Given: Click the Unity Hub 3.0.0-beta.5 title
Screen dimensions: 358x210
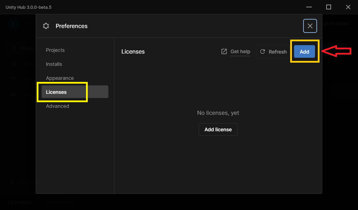Looking at the screenshot, I should coord(29,7).
